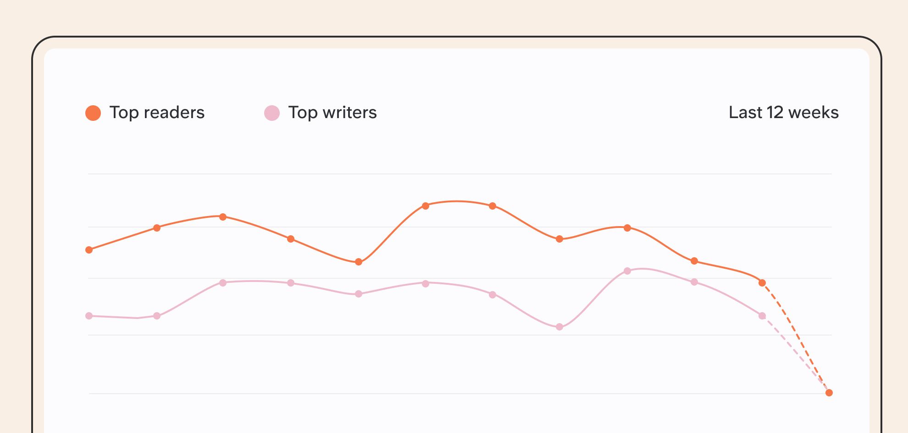
Task: Select lowest pink writers dip point
Action: pyautogui.click(x=559, y=327)
